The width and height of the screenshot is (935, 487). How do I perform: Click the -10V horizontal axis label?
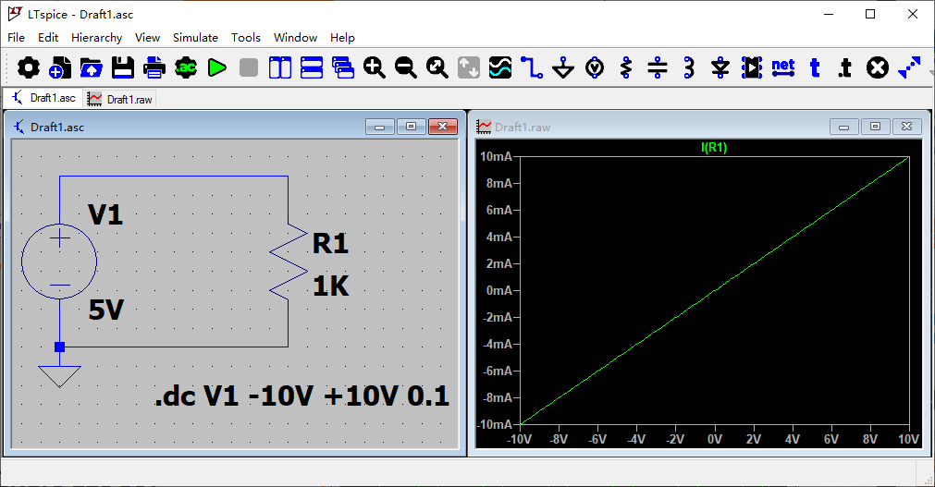[520, 439]
